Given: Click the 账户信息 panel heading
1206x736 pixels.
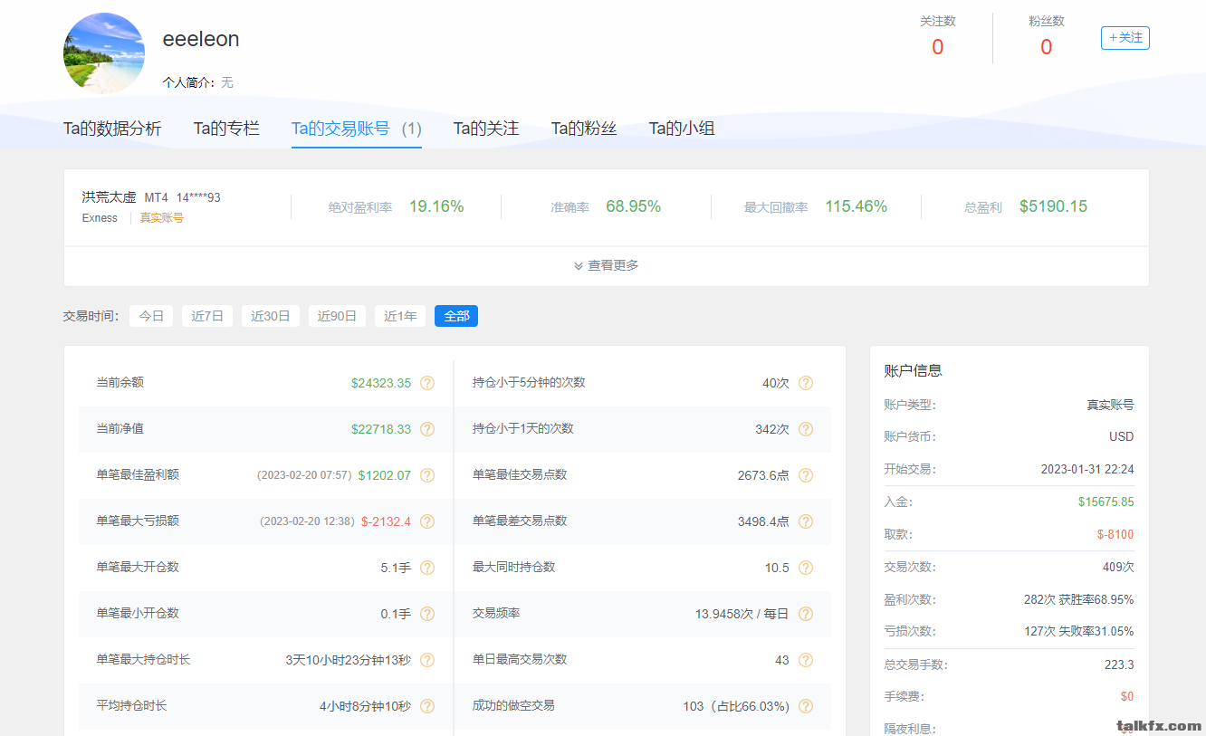Looking at the screenshot, I should 913,370.
